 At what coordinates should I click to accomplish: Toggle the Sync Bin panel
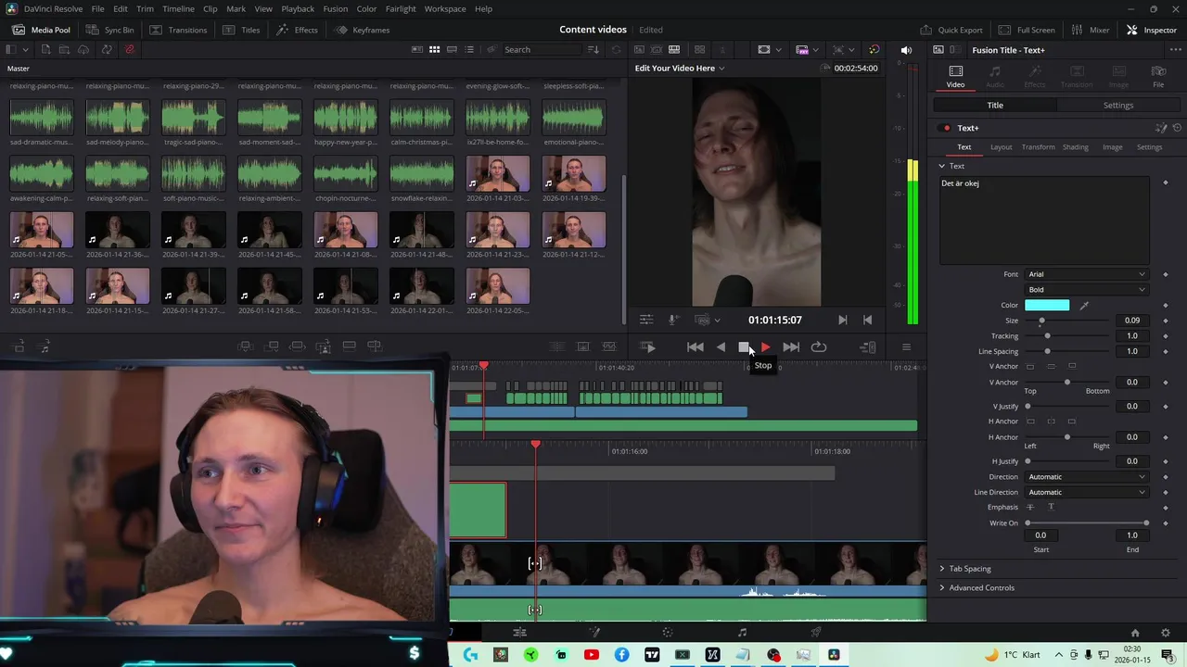point(109,30)
